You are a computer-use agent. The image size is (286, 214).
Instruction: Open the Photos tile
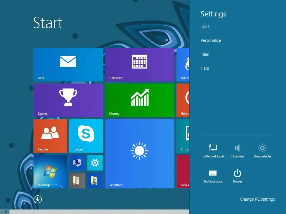tap(183, 136)
